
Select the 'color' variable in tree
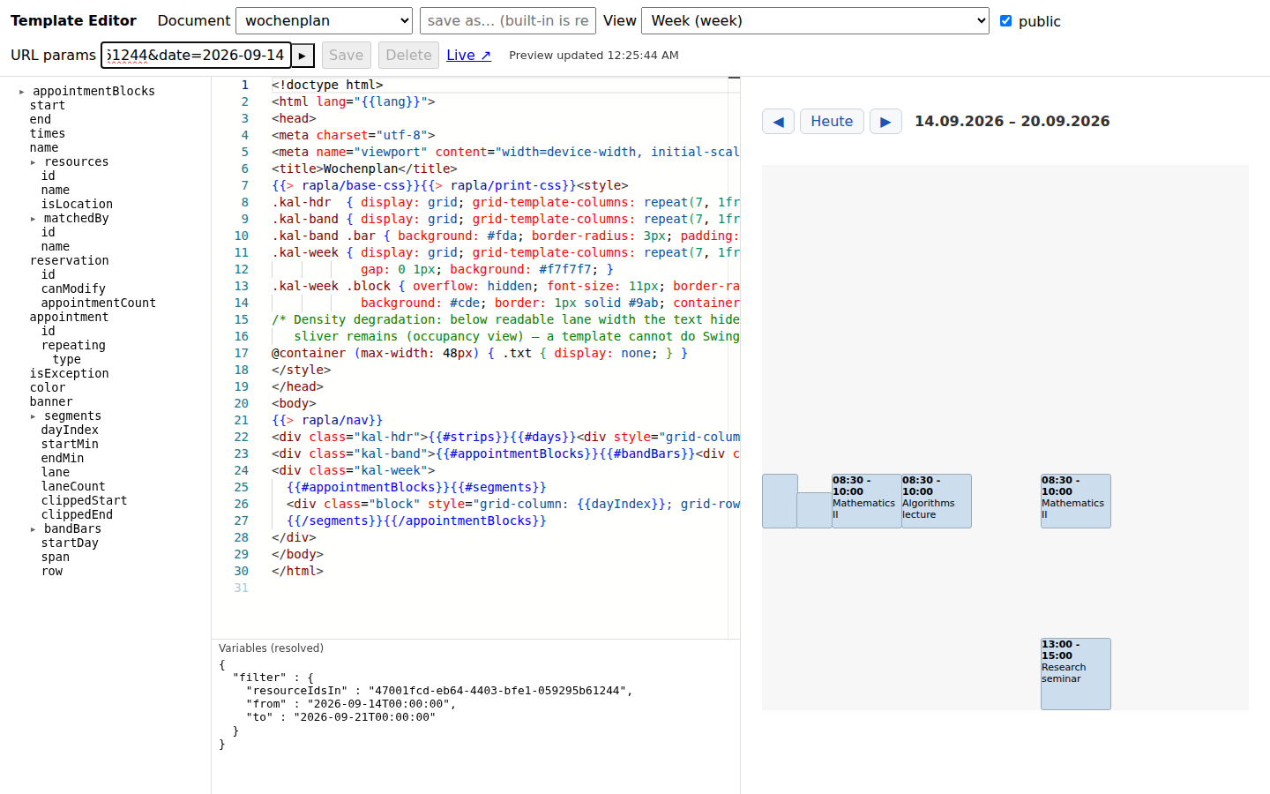pyautogui.click(x=48, y=388)
